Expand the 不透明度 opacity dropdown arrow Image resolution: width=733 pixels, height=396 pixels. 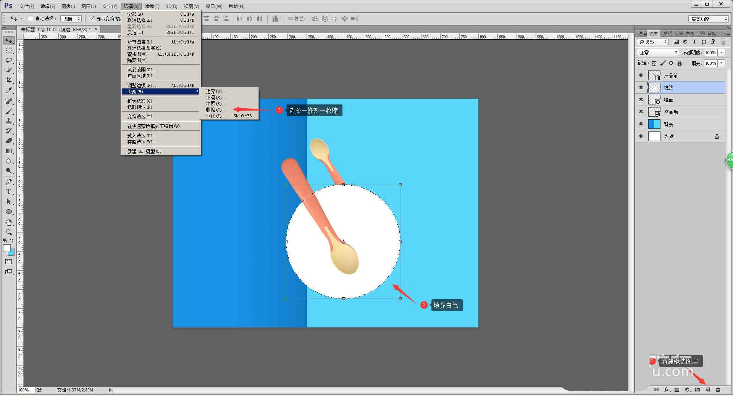(x=722, y=53)
